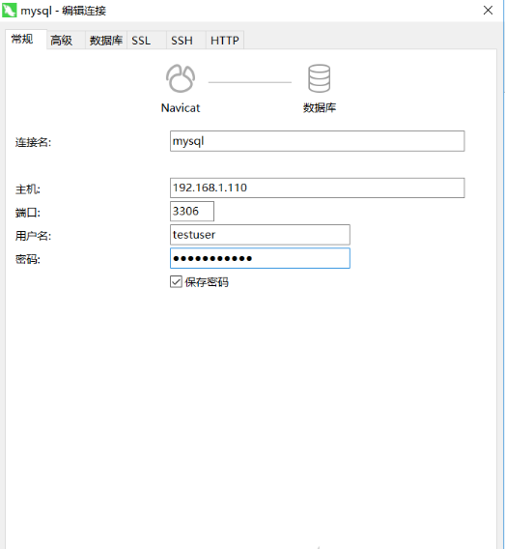Click the 连接名: label

coord(33,142)
